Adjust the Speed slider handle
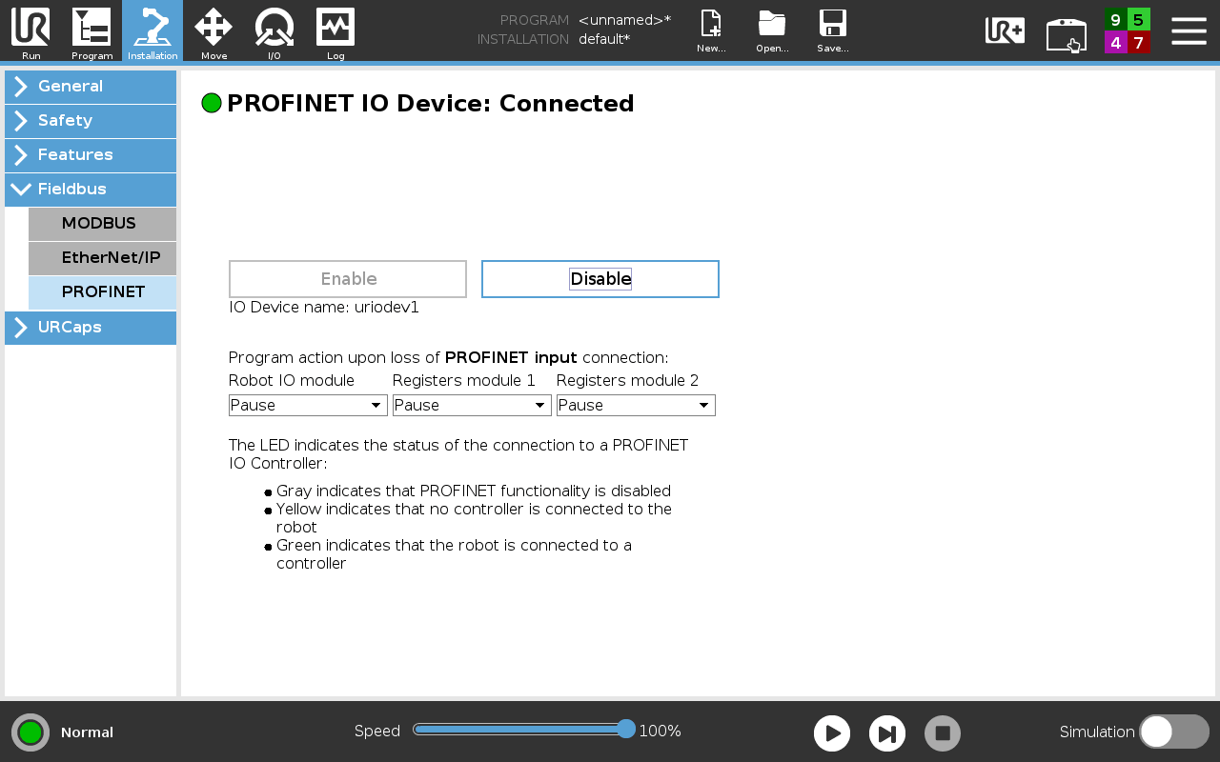The width and height of the screenshot is (1220, 762). [626, 730]
